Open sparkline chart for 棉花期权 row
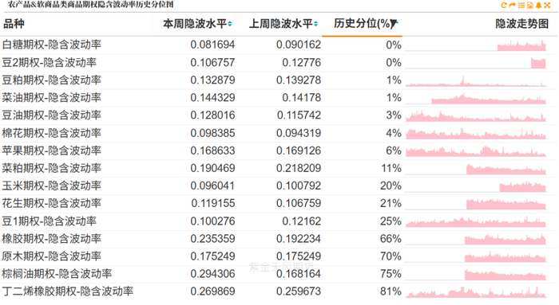 click(x=476, y=134)
